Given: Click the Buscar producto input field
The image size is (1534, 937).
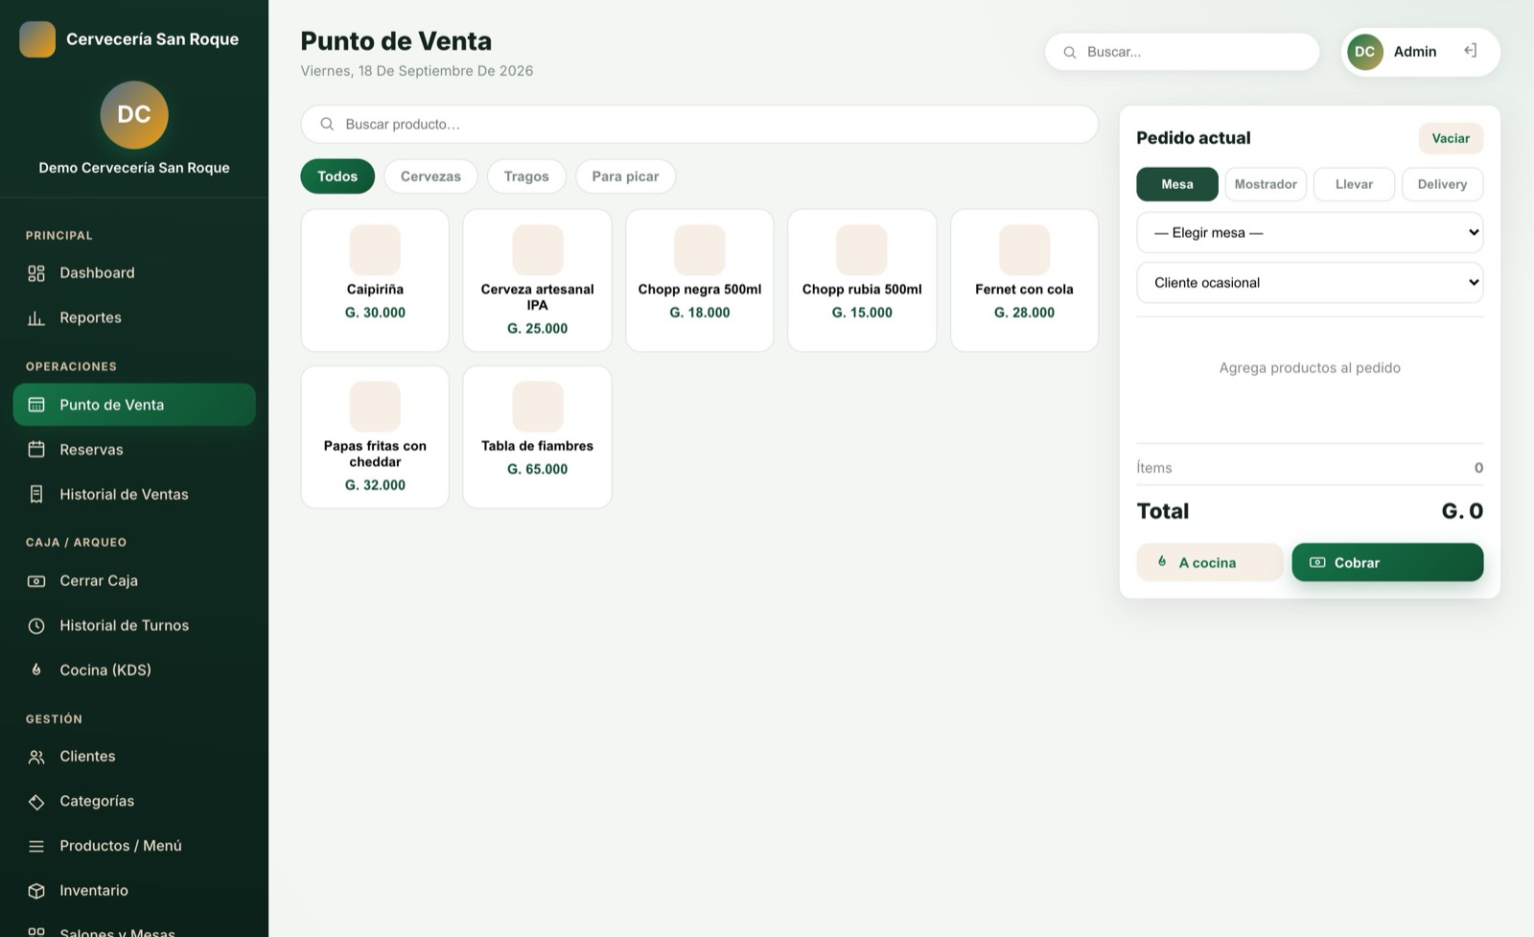Looking at the screenshot, I should point(700,125).
